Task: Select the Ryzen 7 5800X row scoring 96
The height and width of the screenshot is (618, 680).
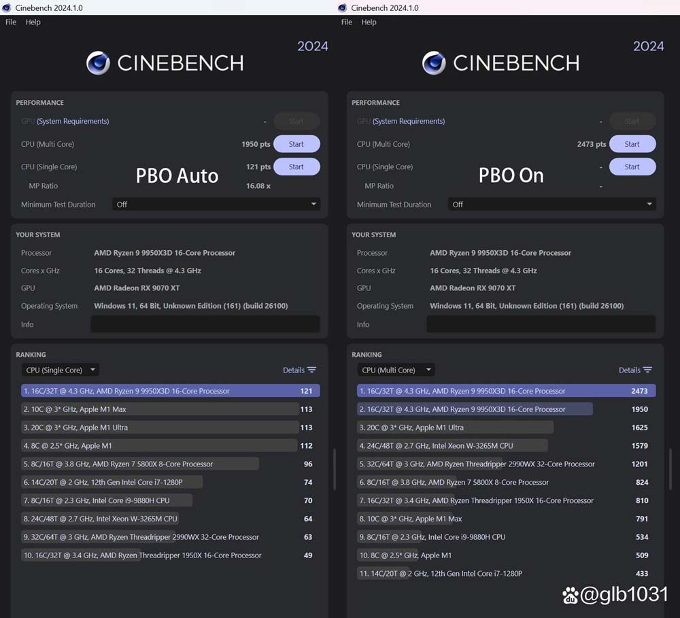Action: click(171, 464)
